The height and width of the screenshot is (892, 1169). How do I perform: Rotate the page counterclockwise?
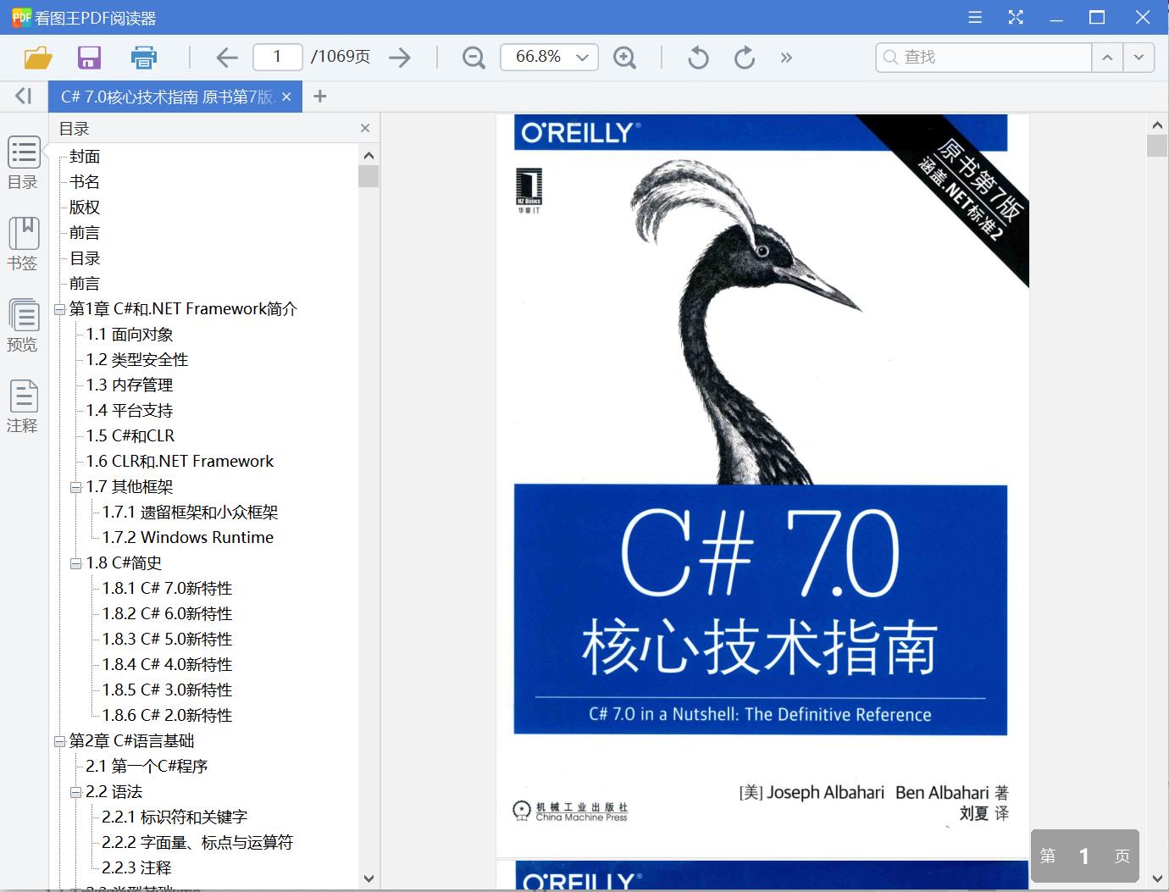(697, 57)
